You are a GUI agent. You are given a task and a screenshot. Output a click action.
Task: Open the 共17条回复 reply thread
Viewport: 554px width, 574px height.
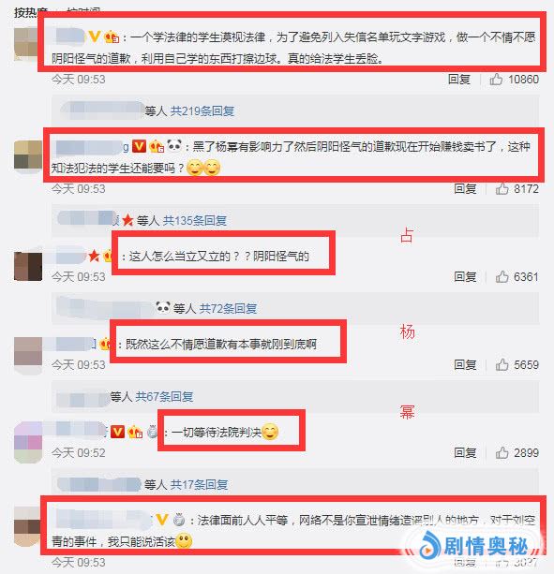199,485
